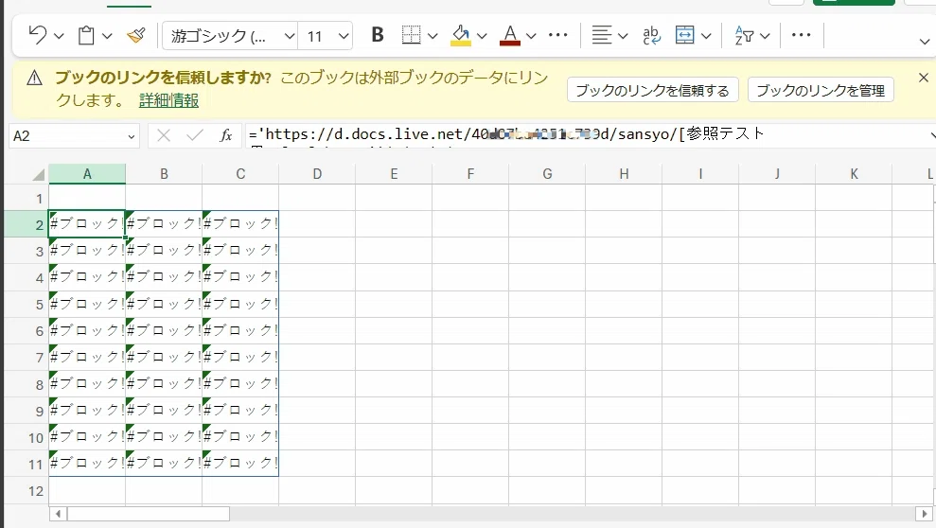
Task: Confirm formula entry with checkmark icon
Action: 195,136
